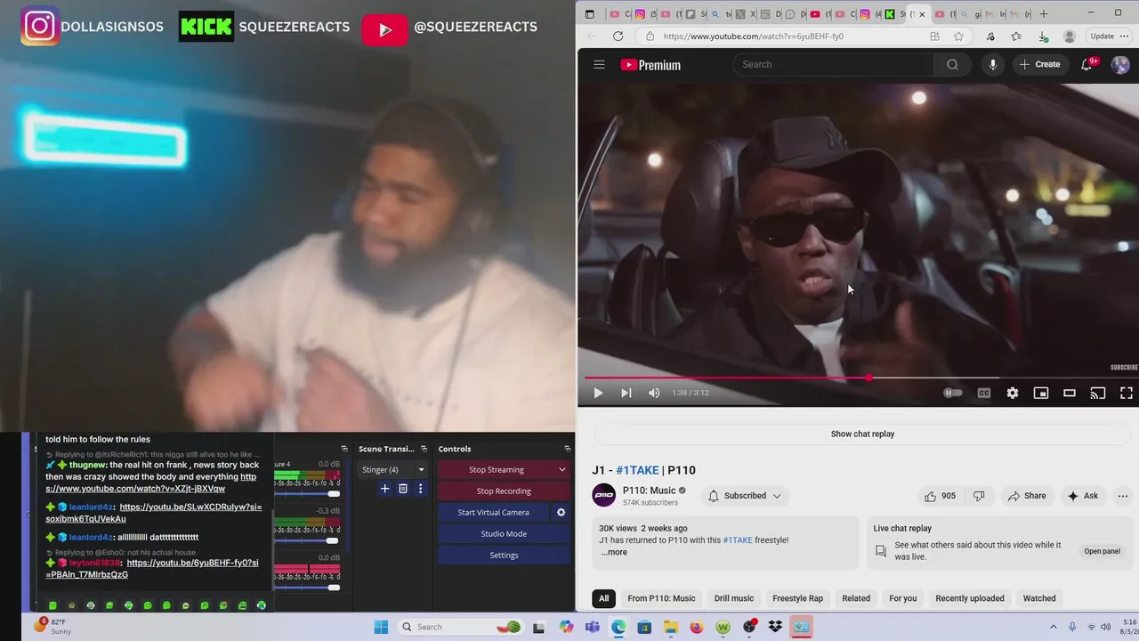The width and height of the screenshot is (1139, 641).
Task: Toggle OBS Studio Mode
Action: pos(504,533)
